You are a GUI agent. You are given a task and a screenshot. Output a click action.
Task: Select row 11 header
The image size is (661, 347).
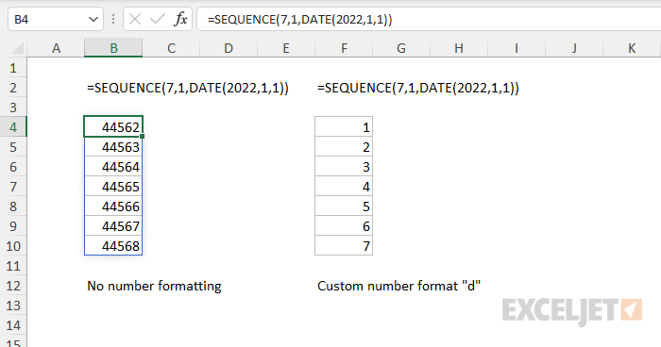click(x=13, y=266)
